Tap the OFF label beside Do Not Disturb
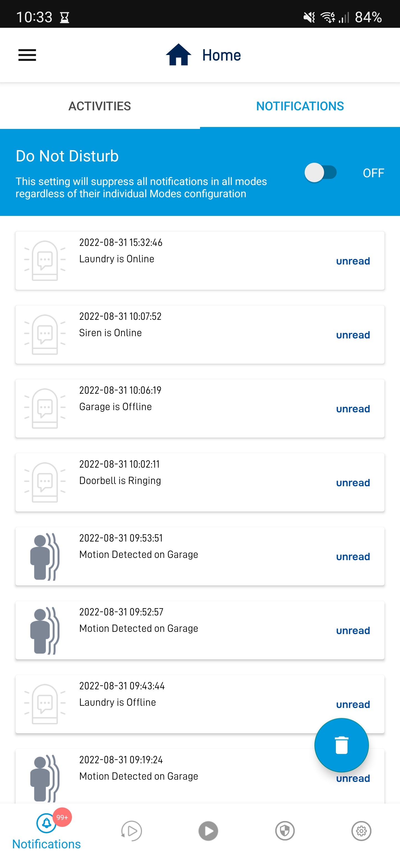 coord(373,173)
